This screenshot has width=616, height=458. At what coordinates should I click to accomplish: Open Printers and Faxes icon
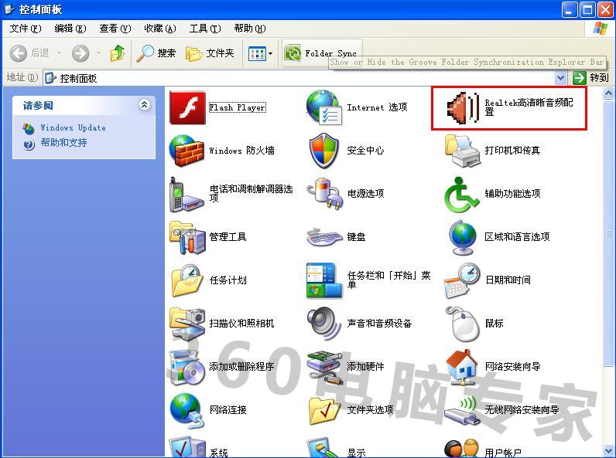(463, 151)
